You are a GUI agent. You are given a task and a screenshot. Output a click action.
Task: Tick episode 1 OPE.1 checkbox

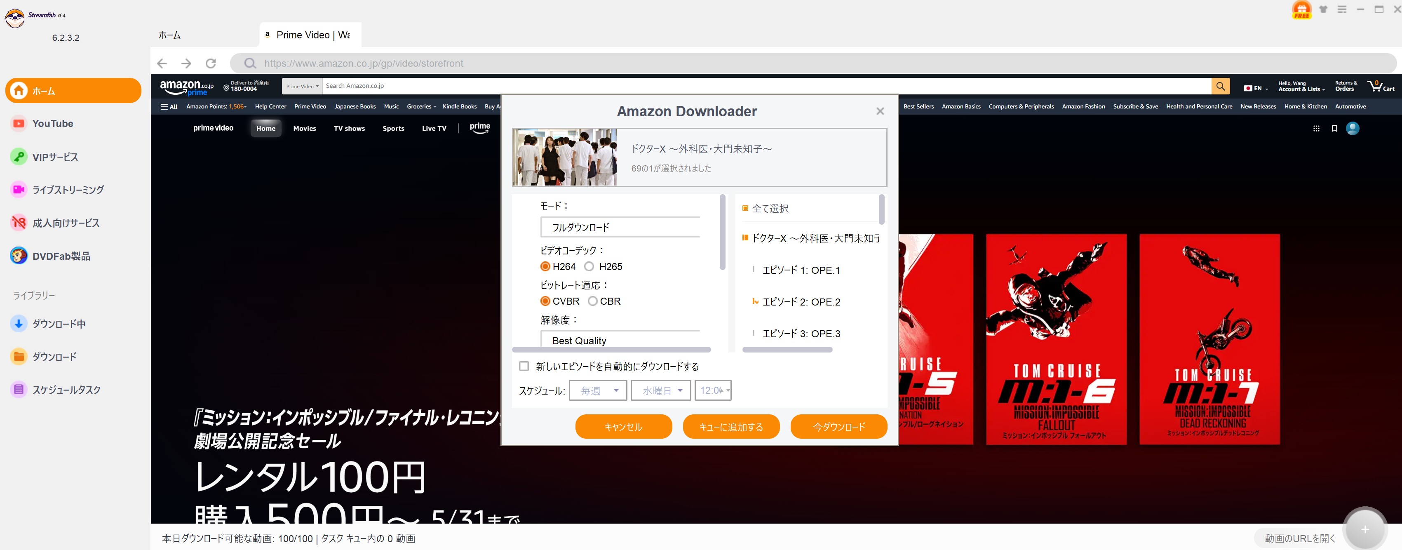coord(753,270)
